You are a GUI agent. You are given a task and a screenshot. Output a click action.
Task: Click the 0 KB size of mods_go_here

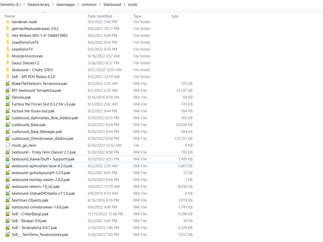189,145
